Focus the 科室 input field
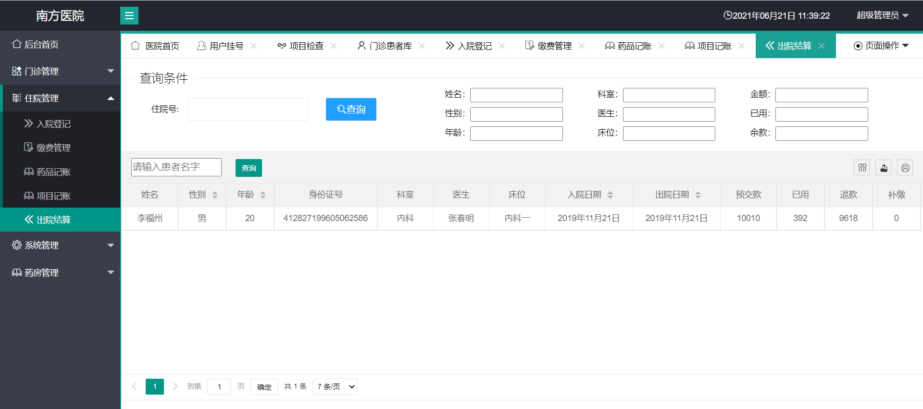Screen dimensions: 923x409 pyautogui.click(x=669, y=95)
